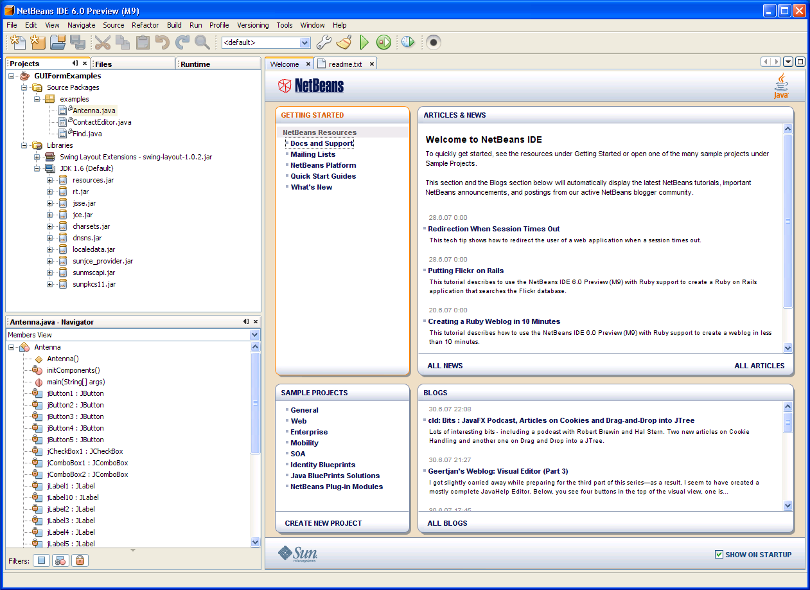Open the Refactor menu
Screen dimensions: 810x590
click(145, 25)
